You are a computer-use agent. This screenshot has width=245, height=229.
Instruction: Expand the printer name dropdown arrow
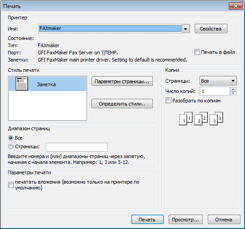pos(185,29)
